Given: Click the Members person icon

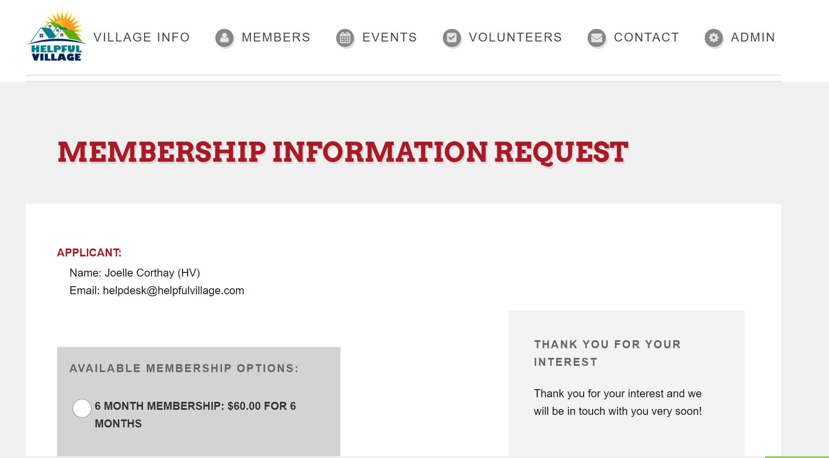Looking at the screenshot, I should [224, 38].
